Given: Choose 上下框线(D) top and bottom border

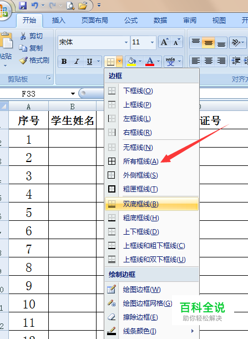Looking at the screenshot, I should pos(151,232).
